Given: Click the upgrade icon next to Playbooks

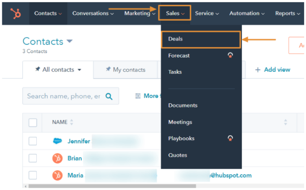Looking at the screenshot, I should click(230, 138).
